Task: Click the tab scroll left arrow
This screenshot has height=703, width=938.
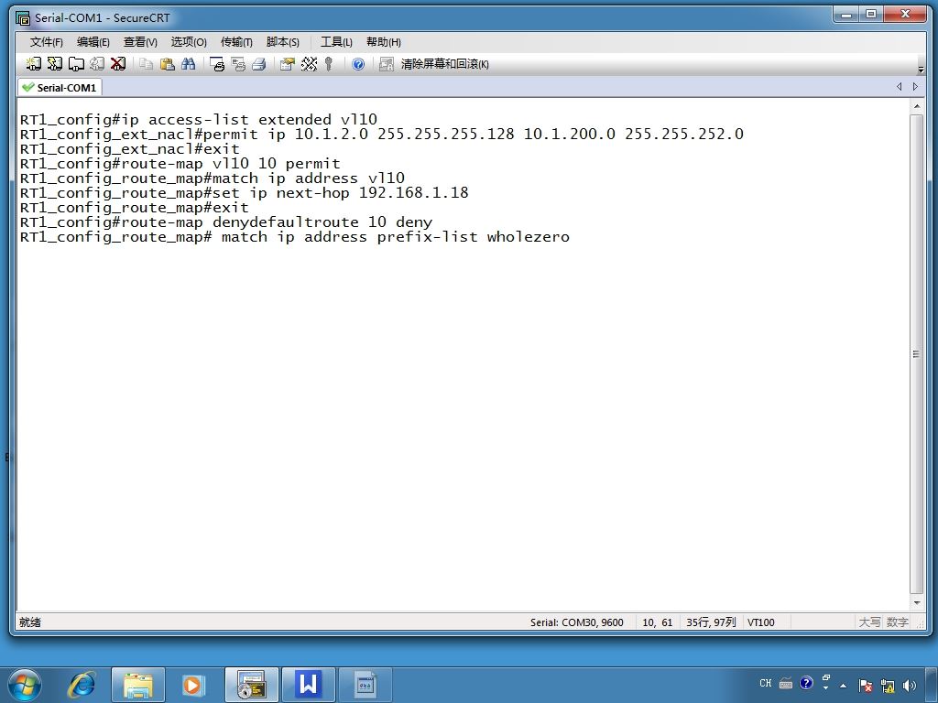Action: pyautogui.click(x=900, y=87)
